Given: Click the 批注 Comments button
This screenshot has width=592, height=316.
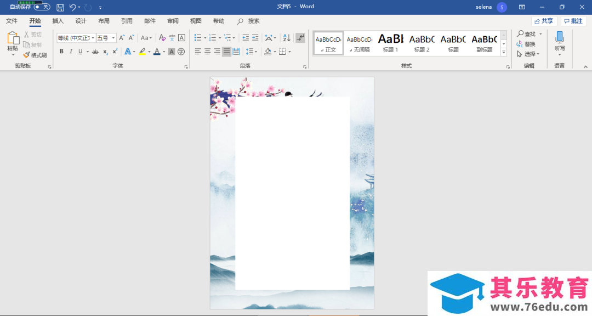Looking at the screenshot, I should coord(573,21).
